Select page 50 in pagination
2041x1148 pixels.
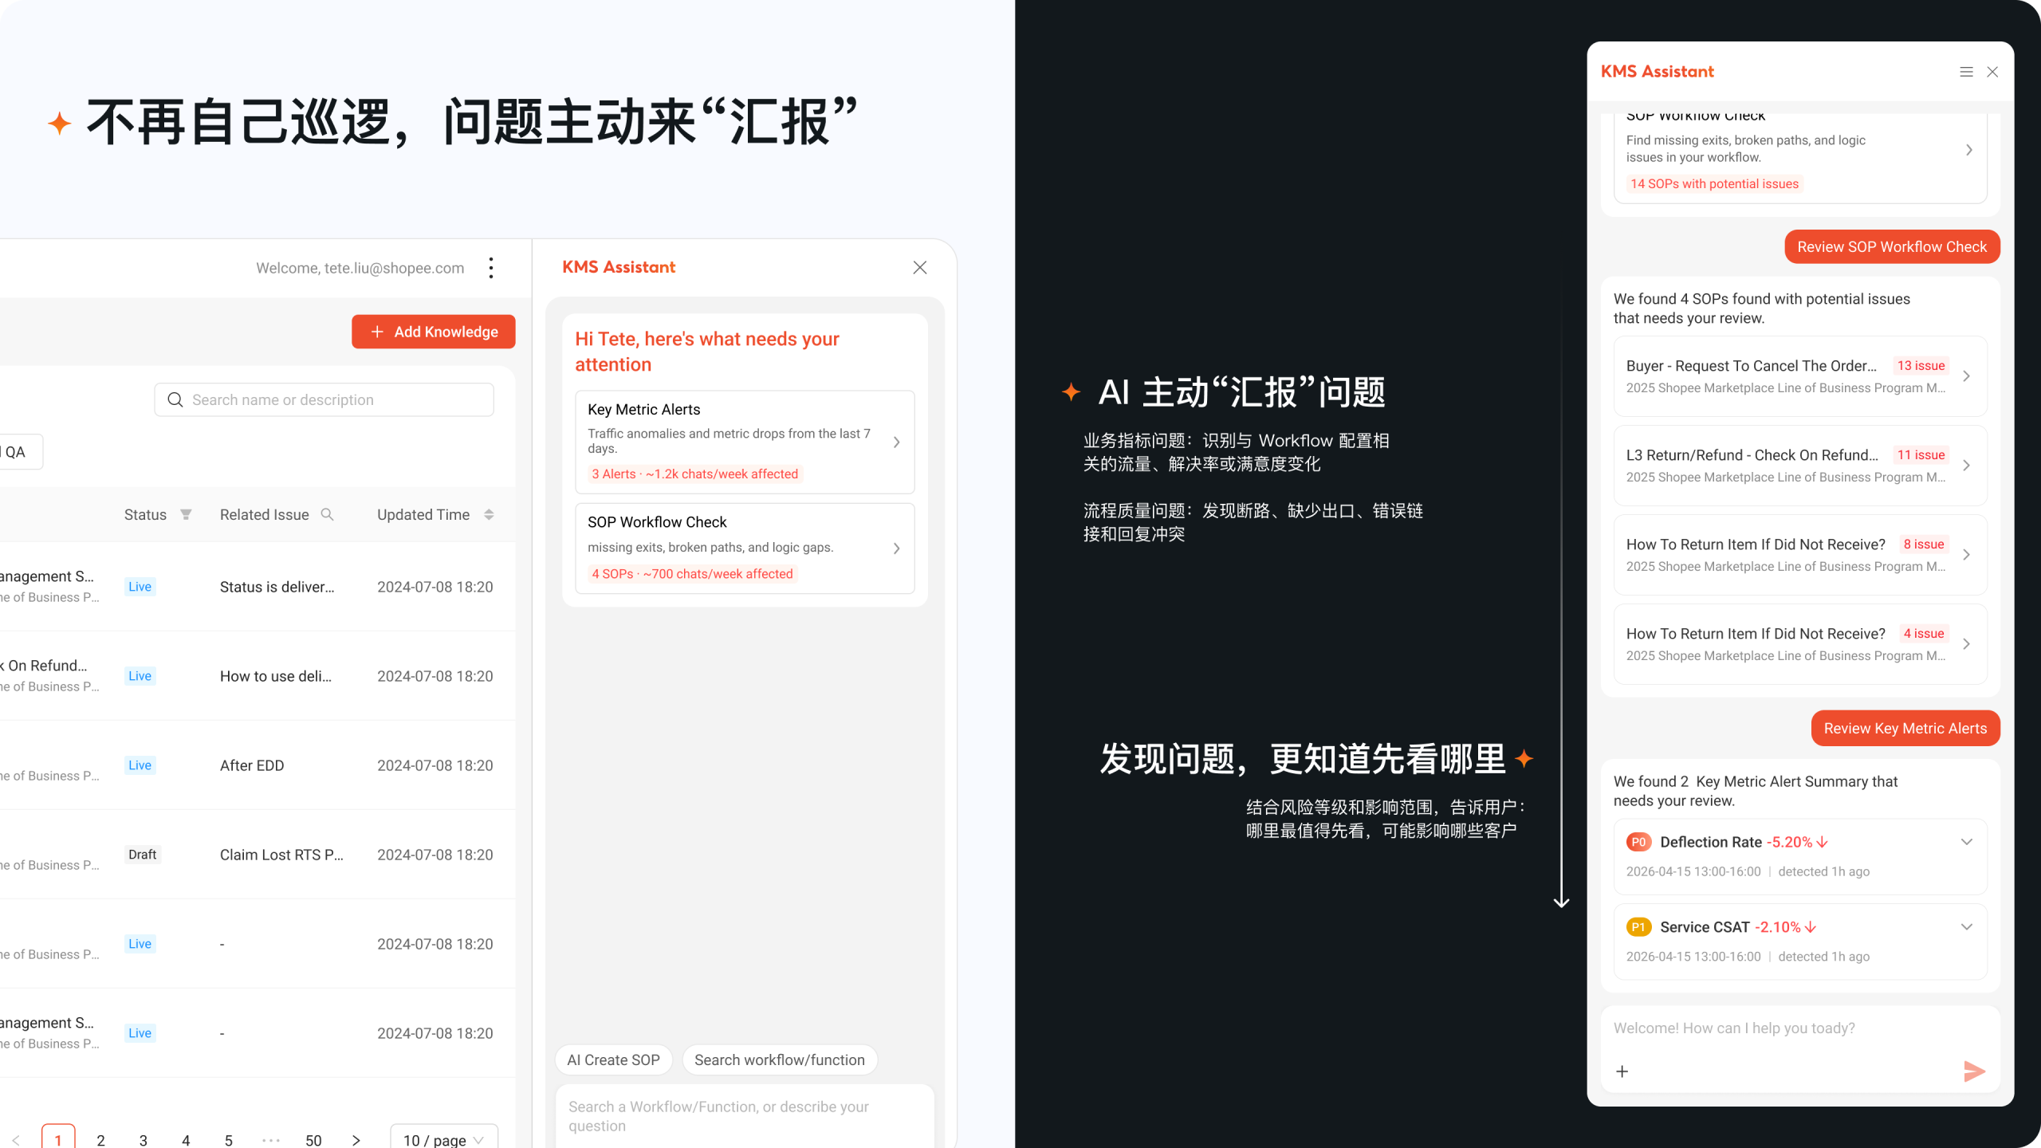pyautogui.click(x=313, y=1140)
